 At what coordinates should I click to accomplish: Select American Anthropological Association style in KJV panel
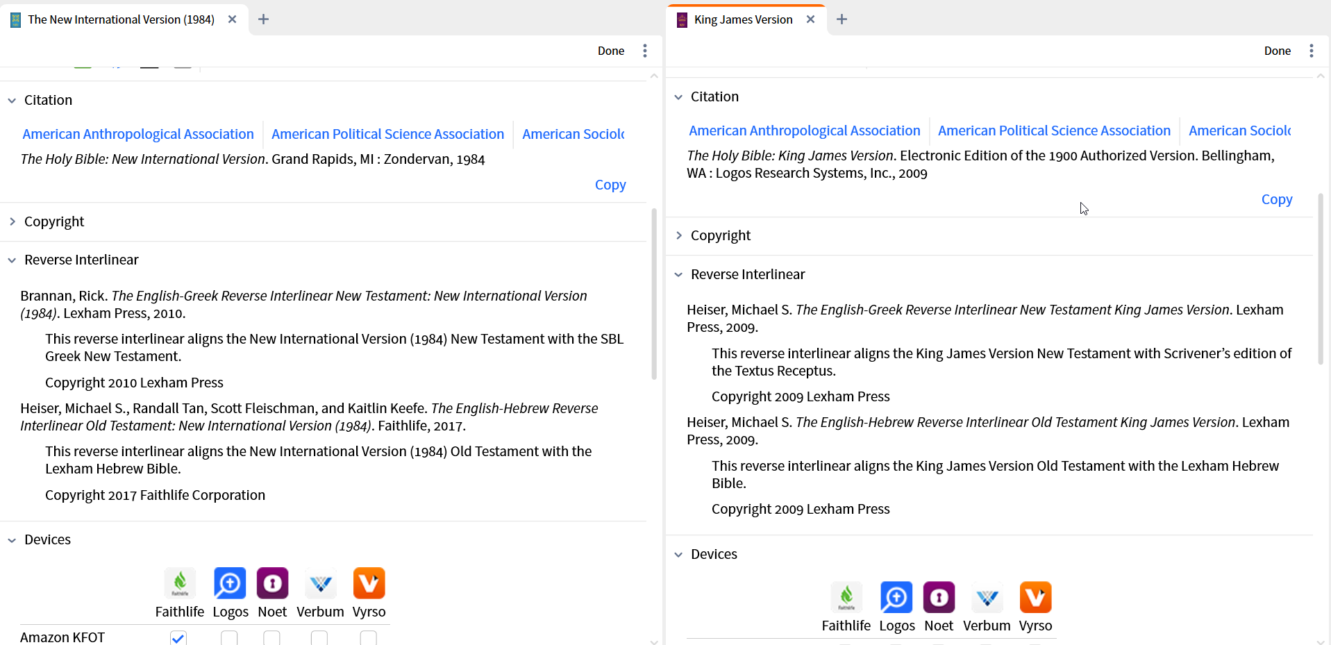point(805,131)
